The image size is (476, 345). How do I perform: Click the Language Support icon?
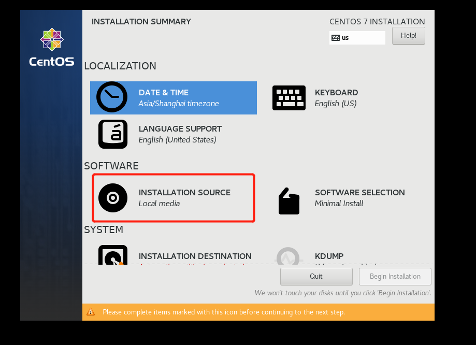112,134
